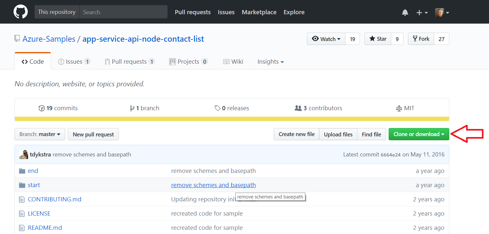The image size is (489, 234).
Task: Click the GitHub Octocat logo
Action: pyautogui.click(x=21, y=12)
